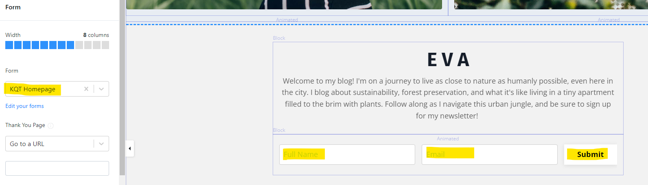Clear the KQT Homepage form selection
Viewport: 648px width, 185px height.
coord(86,89)
